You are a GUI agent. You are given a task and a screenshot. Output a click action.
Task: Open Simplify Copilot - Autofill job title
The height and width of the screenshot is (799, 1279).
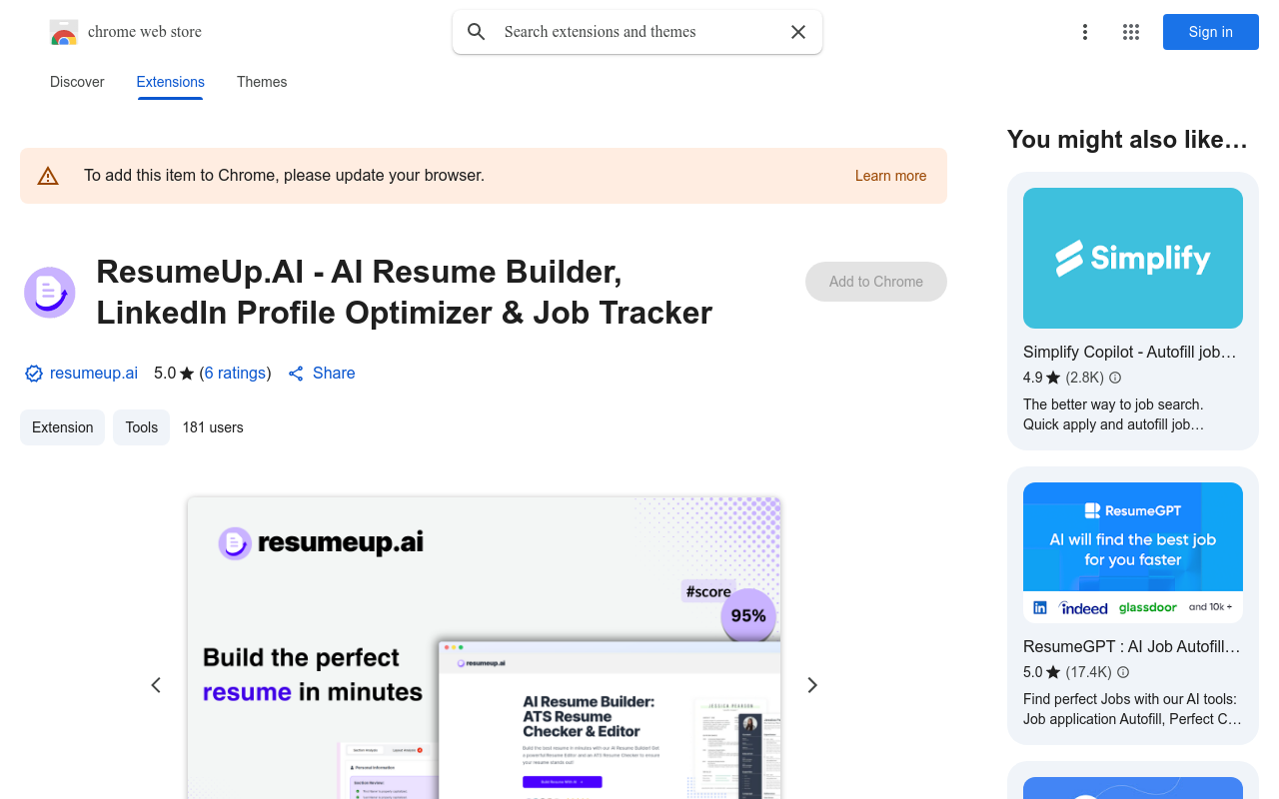[x=1130, y=352]
